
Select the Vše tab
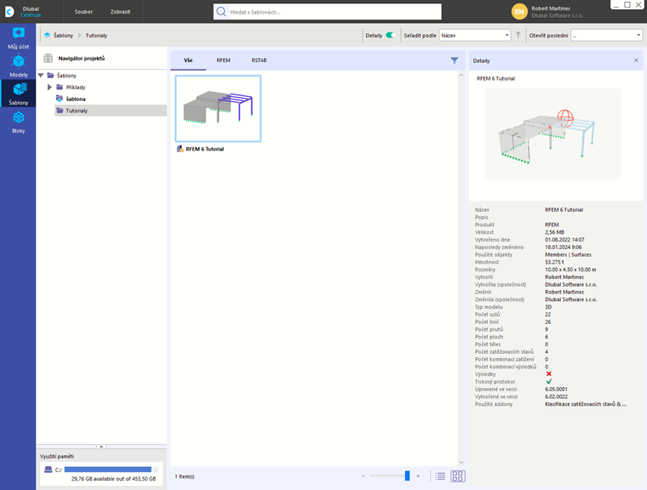pos(188,60)
